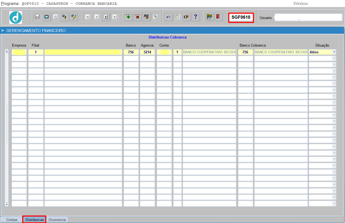Select the Distribuicao tab
Viewport: 345px width, 223px height.
tap(34, 220)
